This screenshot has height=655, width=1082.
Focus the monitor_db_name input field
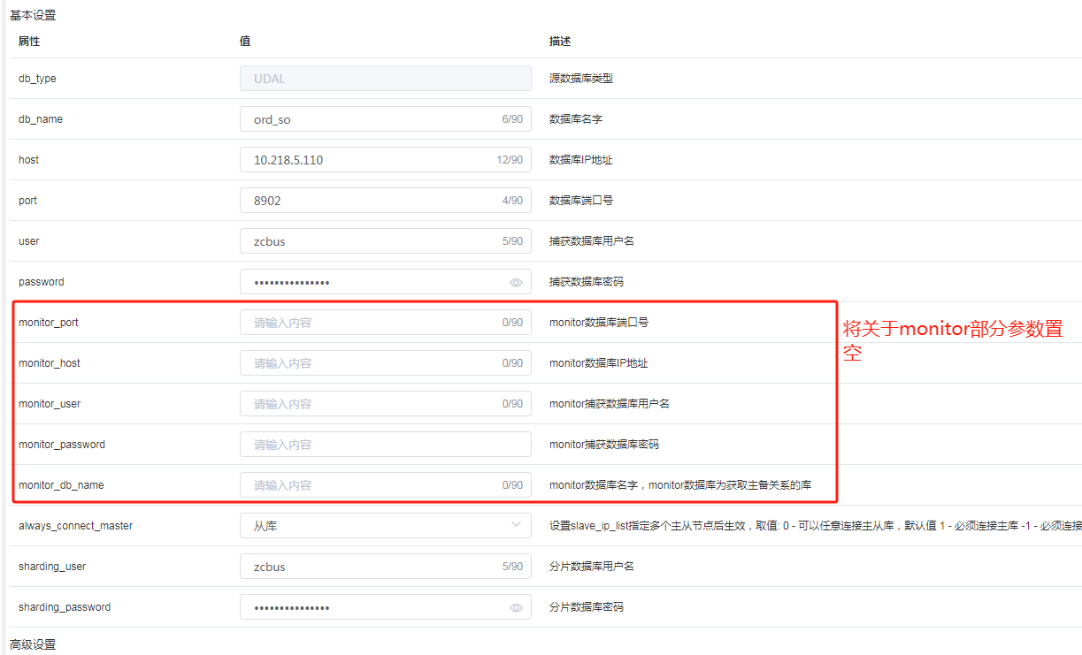(x=372, y=485)
